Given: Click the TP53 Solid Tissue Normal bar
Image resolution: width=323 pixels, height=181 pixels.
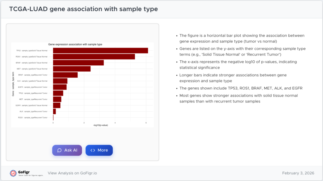Looking at the screenshot, I should coord(100,51).
